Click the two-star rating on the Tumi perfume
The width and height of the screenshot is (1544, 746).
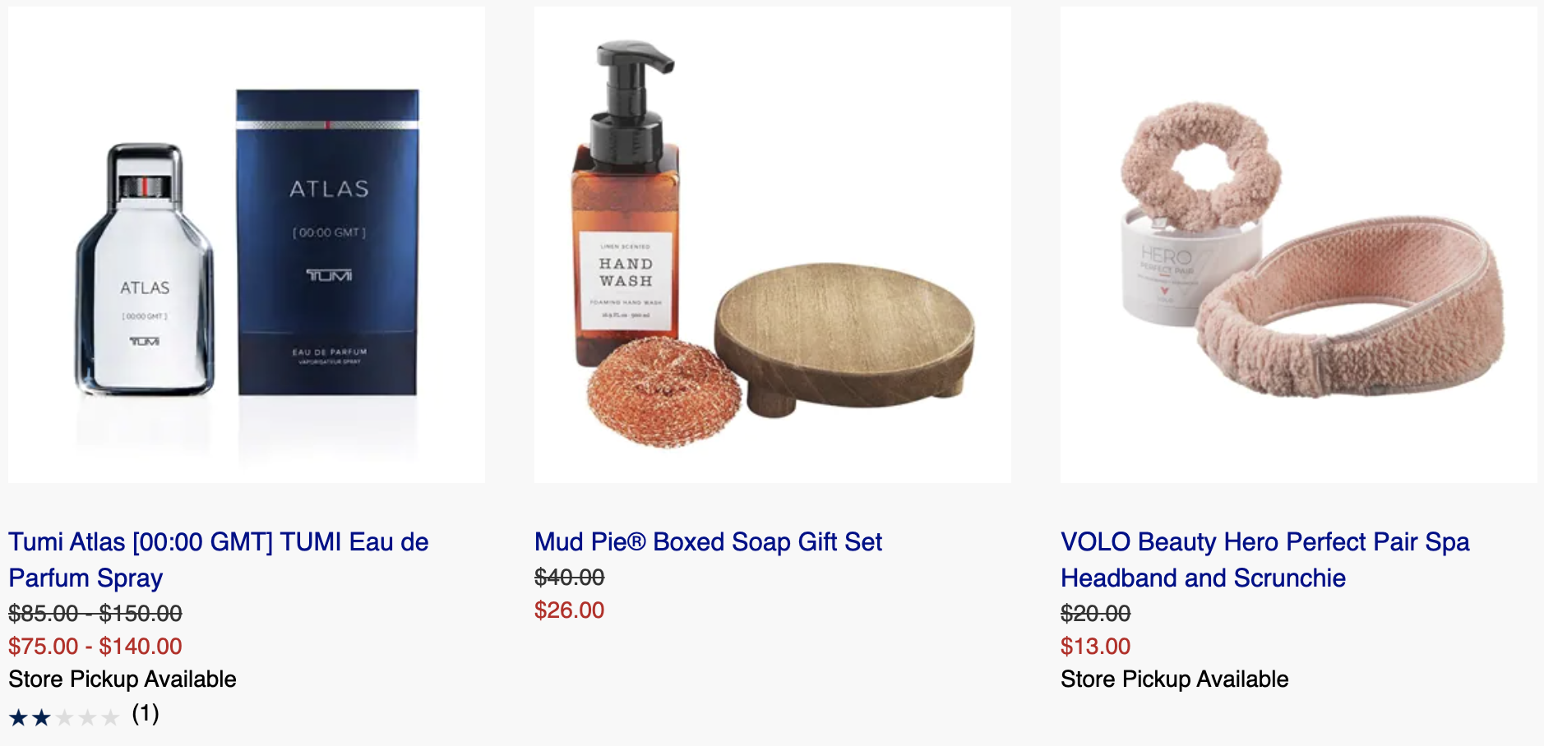click(64, 717)
